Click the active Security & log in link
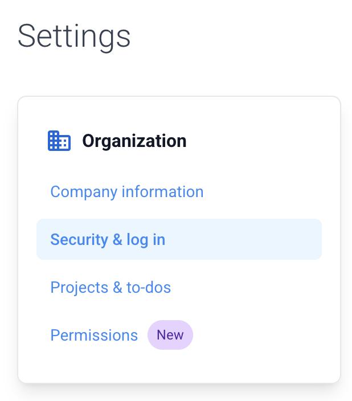Image resolution: width=352 pixels, height=401 pixels. pyautogui.click(x=108, y=240)
